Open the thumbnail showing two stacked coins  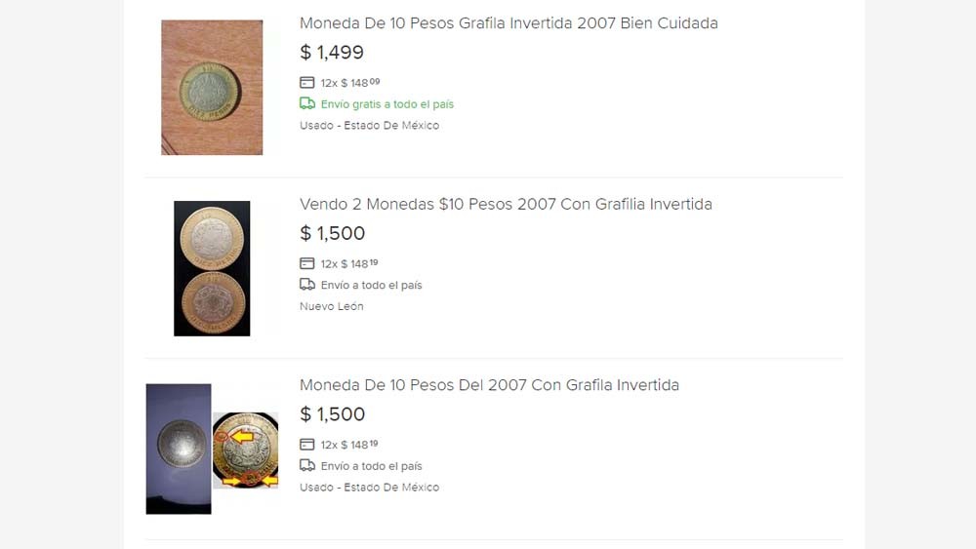212,268
